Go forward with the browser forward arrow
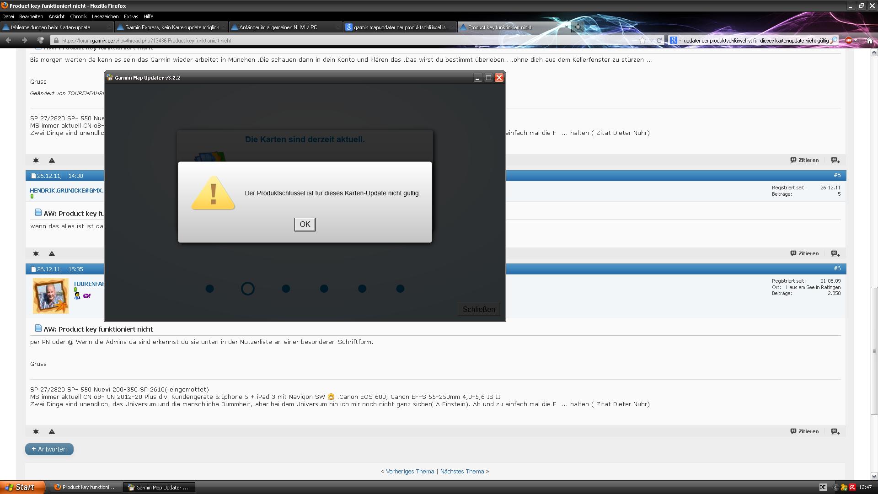Viewport: 878px width, 494px height. (24, 40)
